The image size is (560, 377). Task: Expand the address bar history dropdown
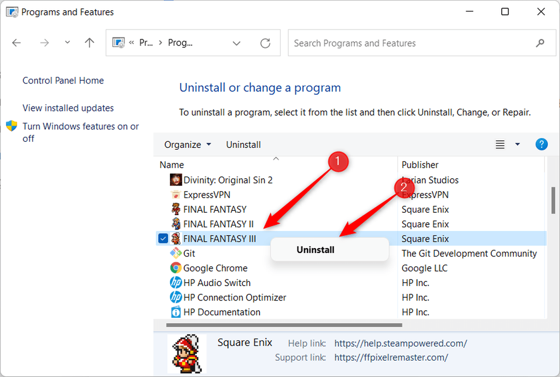(237, 43)
